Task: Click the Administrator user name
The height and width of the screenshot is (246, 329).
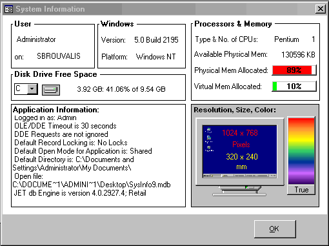Action: [x=36, y=39]
